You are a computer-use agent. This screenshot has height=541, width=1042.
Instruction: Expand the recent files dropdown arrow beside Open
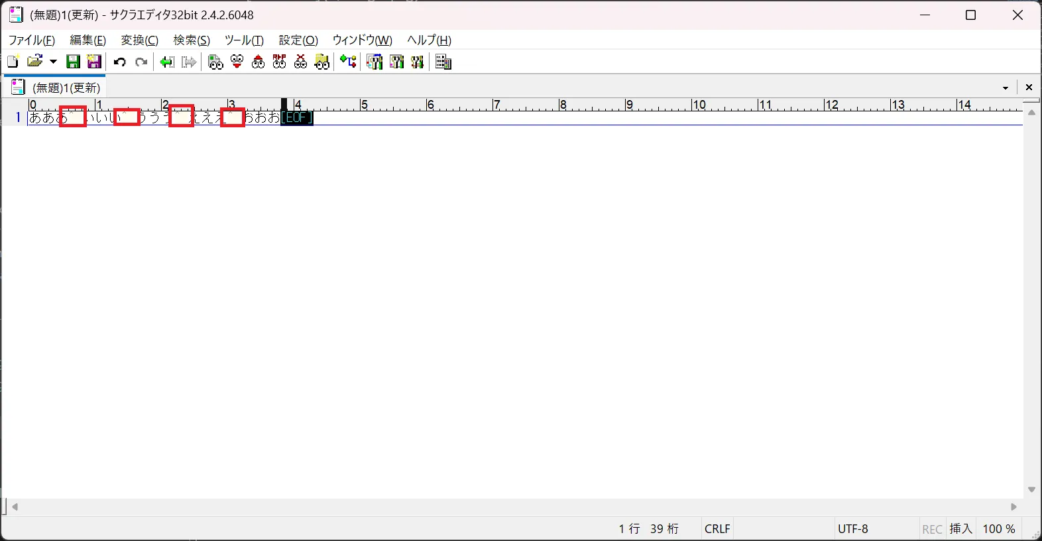53,62
